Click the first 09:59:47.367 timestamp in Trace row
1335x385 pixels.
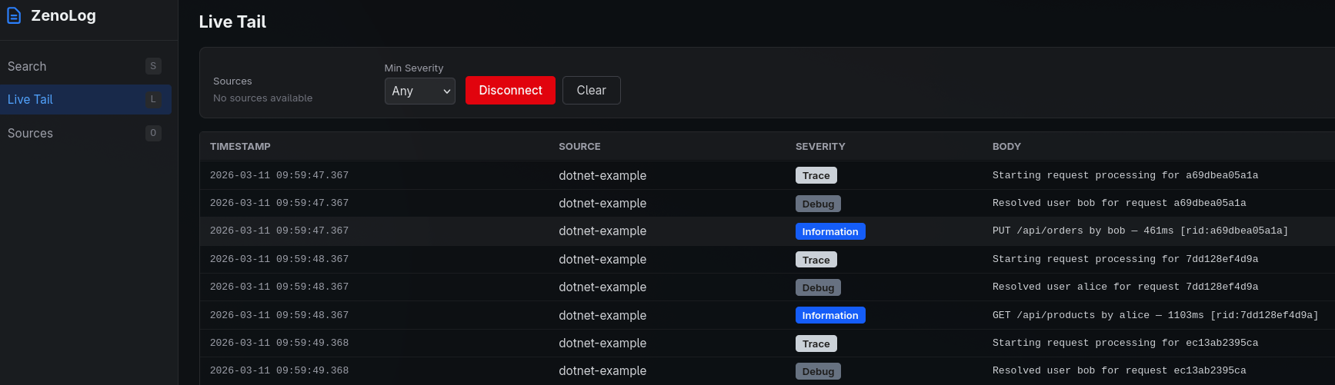[x=279, y=175]
